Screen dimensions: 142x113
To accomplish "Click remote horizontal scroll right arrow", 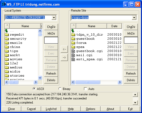I will pos(120,82).
